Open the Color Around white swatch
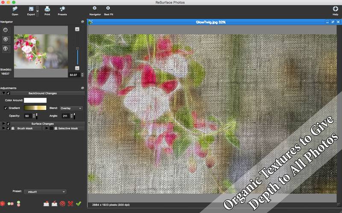The image size is (342, 213). pos(35,100)
